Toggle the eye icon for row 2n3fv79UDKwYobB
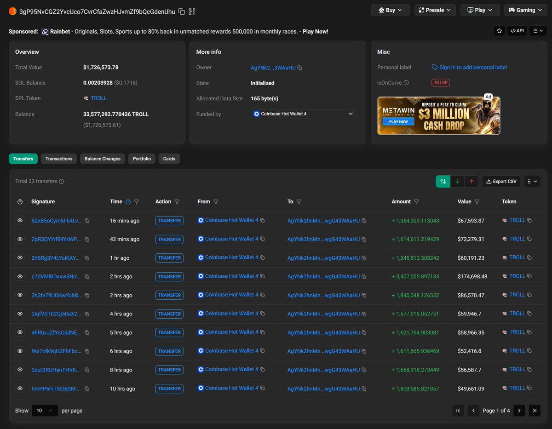 pyautogui.click(x=20, y=295)
